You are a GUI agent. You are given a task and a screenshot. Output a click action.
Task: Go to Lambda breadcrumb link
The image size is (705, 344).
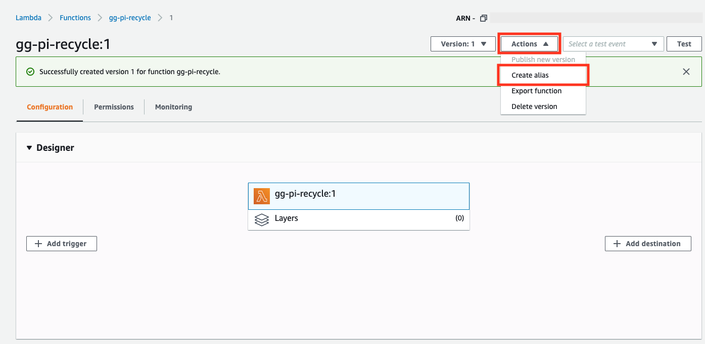click(28, 18)
